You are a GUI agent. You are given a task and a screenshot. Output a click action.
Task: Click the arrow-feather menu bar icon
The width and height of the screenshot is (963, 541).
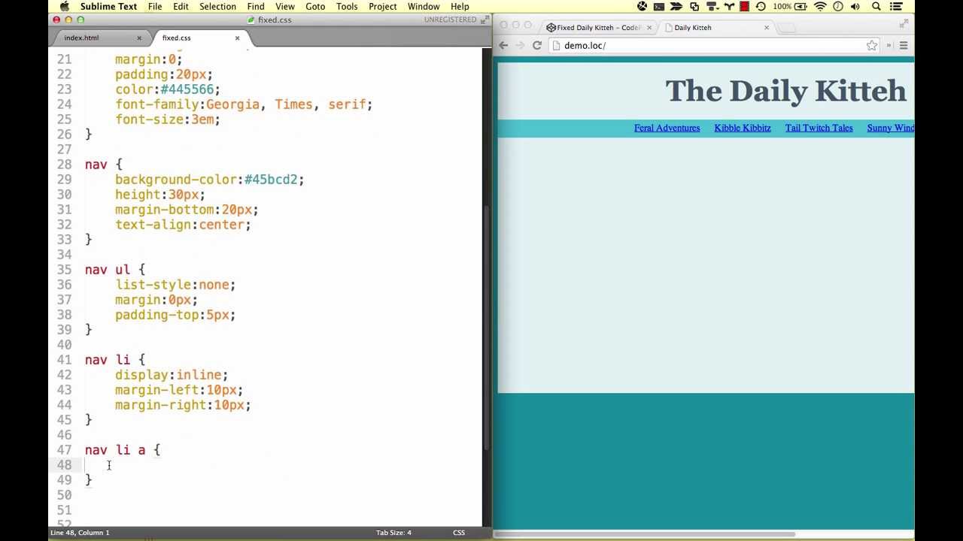pyautogui.click(x=676, y=7)
